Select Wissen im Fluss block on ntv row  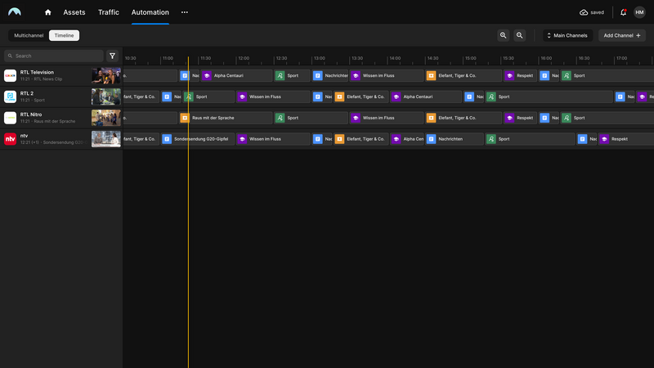tap(273, 139)
